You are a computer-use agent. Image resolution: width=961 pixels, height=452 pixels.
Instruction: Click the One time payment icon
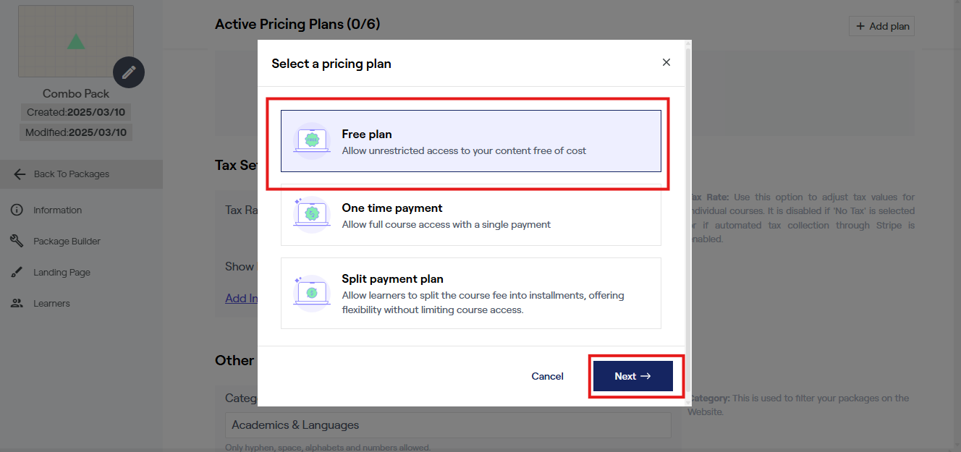click(x=312, y=213)
